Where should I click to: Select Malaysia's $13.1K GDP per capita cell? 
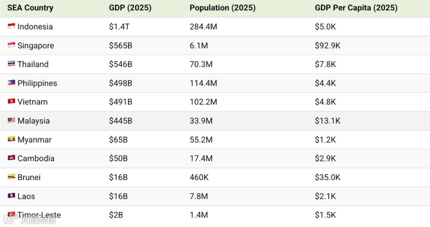pos(327,121)
